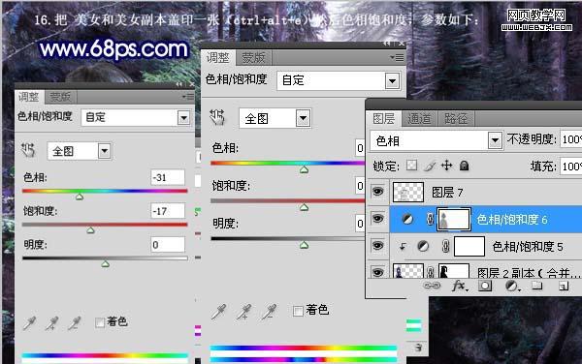Screen dimensions: 582x364
Task: Open layer style fx menu
Action: [460, 286]
